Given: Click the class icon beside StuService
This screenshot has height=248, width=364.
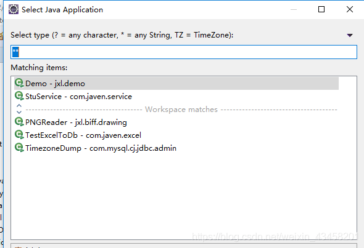Looking at the screenshot, I should point(19,96).
